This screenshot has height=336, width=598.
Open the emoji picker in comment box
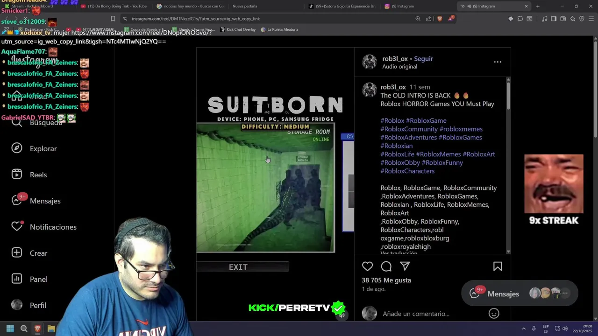pyautogui.click(x=494, y=314)
